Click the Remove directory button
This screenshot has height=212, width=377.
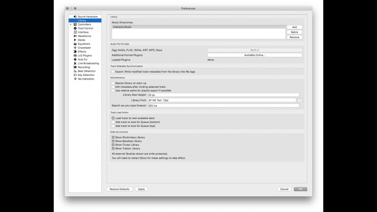[294, 37]
